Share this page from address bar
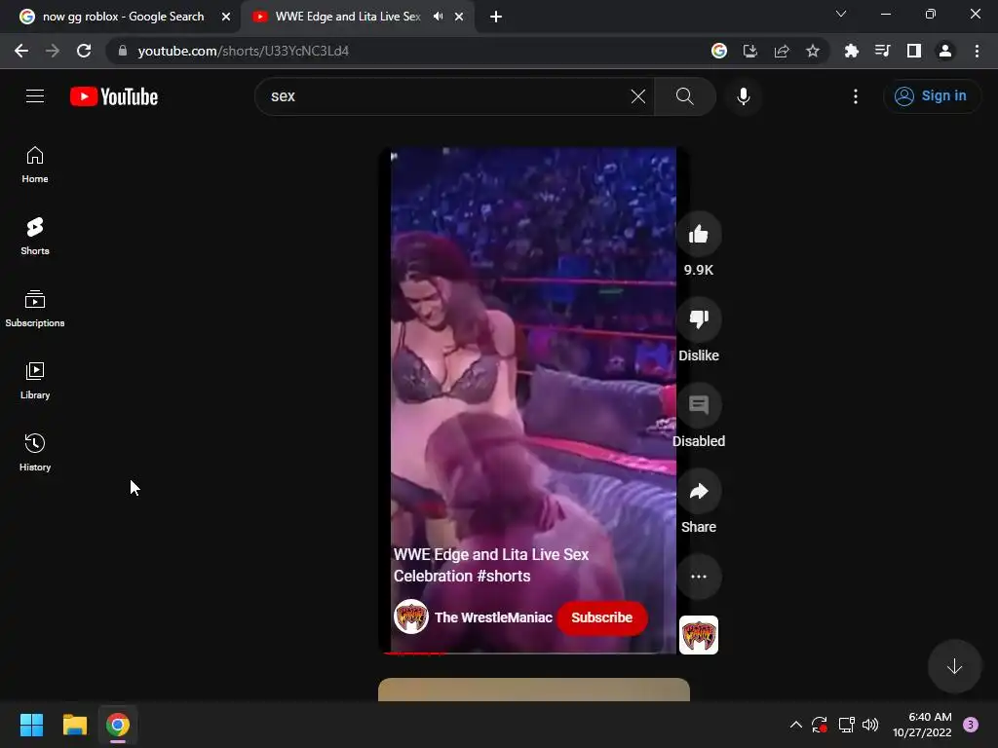Viewport: 998px width, 748px height. [x=781, y=51]
